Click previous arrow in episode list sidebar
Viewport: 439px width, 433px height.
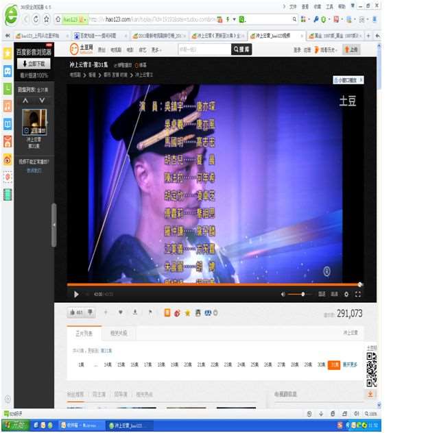click(x=25, y=101)
